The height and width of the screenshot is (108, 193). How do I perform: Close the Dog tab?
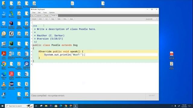(x=34, y=16)
